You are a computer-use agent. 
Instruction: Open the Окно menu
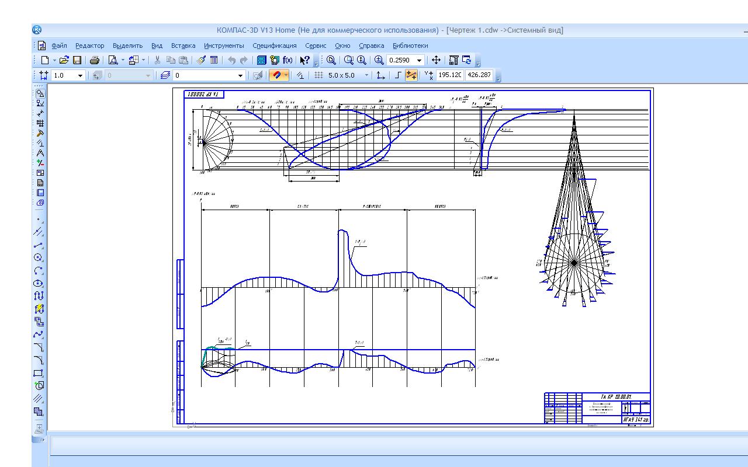pyautogui.click(x=342, y=46)
